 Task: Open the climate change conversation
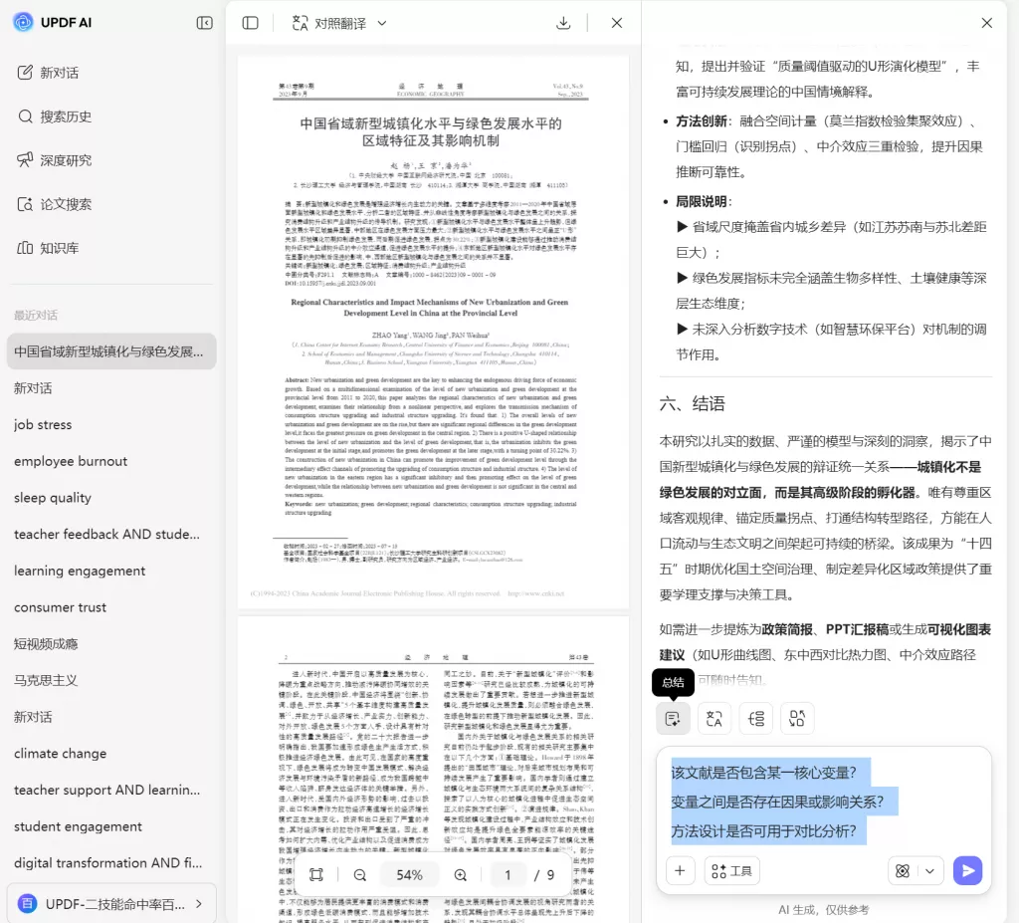tap(60, 753)
